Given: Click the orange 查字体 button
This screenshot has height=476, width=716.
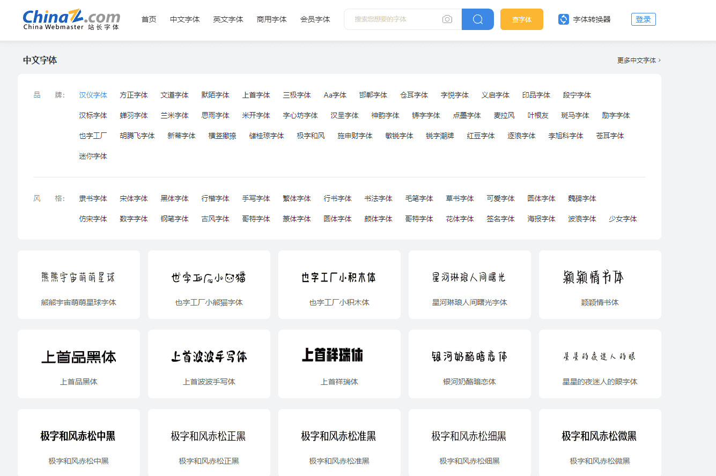Looking at the screenshot, I should click(x=522, y=19).
